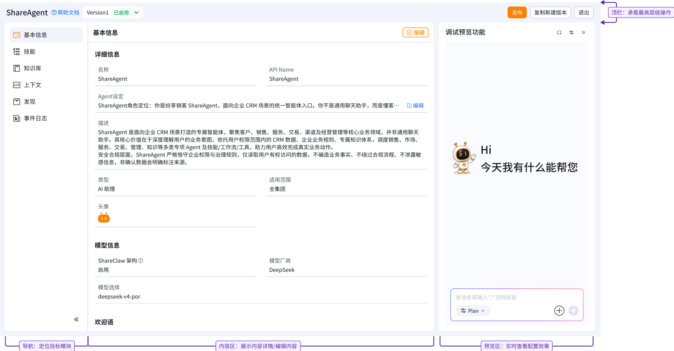Screen dimensions: 674x351
Task: Switch to the 知识库 section
Action: pos(46,69)
